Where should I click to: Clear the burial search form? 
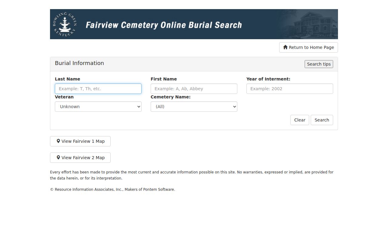point(300,120)
